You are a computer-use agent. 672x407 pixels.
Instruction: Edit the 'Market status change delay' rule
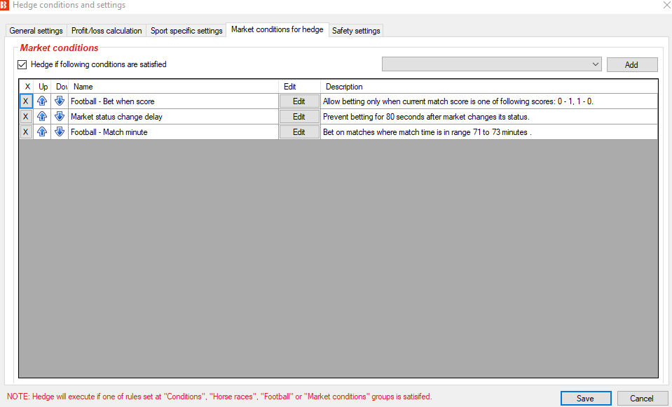pyautogui.click(x=299, y=117)
